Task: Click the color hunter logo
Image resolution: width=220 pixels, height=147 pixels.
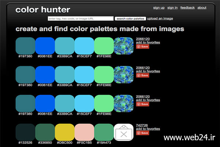Action: pyautogui.click(x=43, y=10)
